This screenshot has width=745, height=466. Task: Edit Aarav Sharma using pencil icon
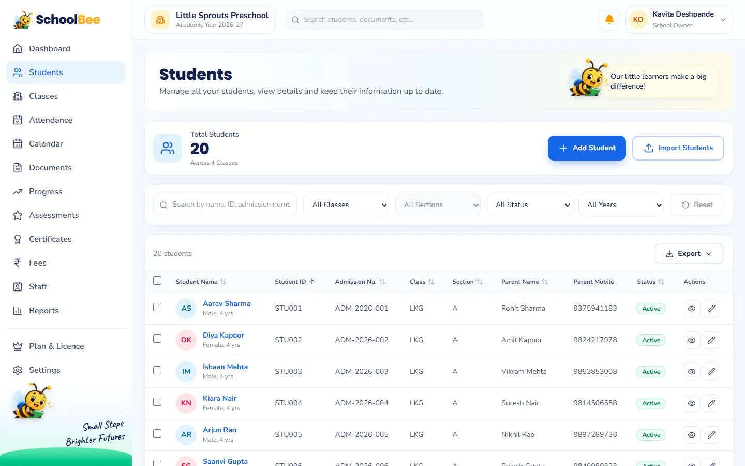click(711, 309)
